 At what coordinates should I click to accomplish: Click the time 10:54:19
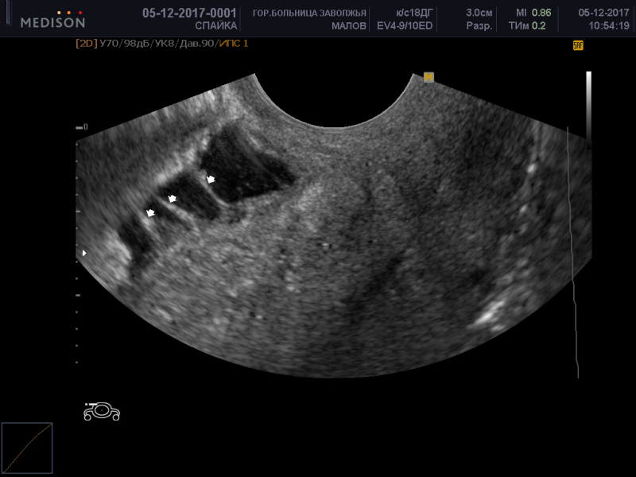609,26
